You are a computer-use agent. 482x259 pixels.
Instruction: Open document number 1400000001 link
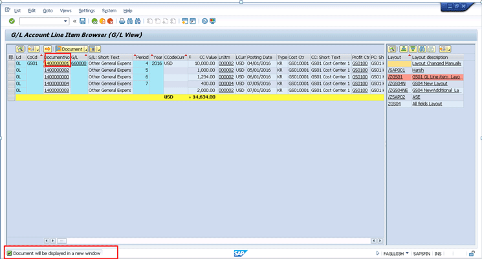56,63
